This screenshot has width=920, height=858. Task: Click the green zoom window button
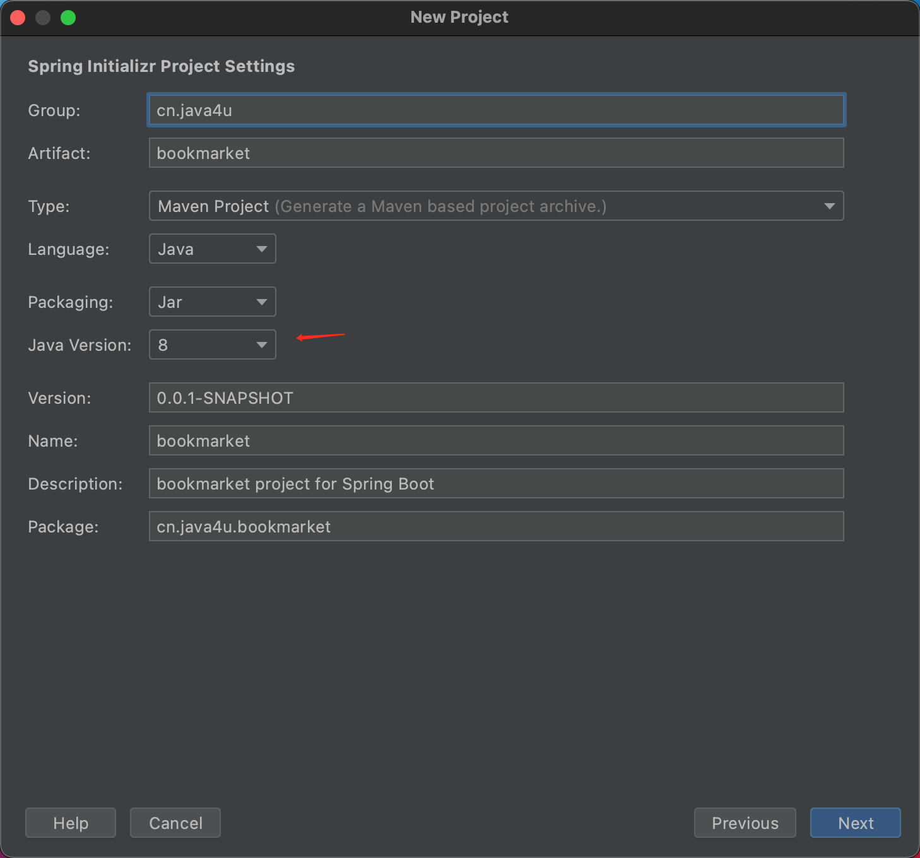coord(68,18)
